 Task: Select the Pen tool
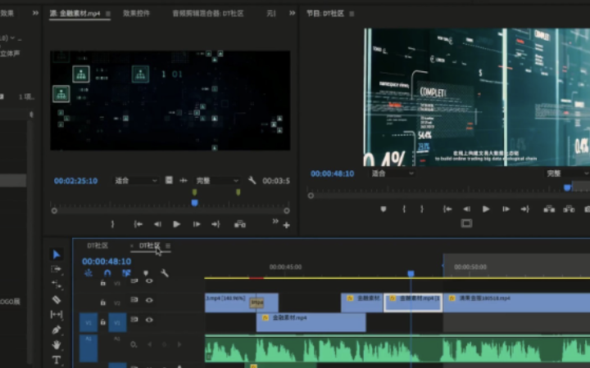coord(57,330)
